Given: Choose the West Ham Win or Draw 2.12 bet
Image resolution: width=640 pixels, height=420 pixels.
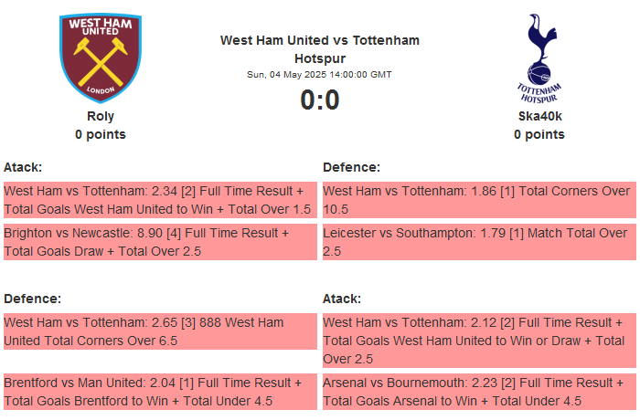Looking at the screenshot, I should click(478, 341).
